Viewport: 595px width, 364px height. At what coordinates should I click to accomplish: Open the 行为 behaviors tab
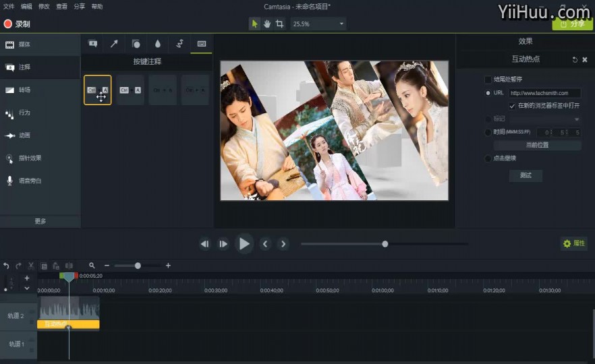(40, 113)
